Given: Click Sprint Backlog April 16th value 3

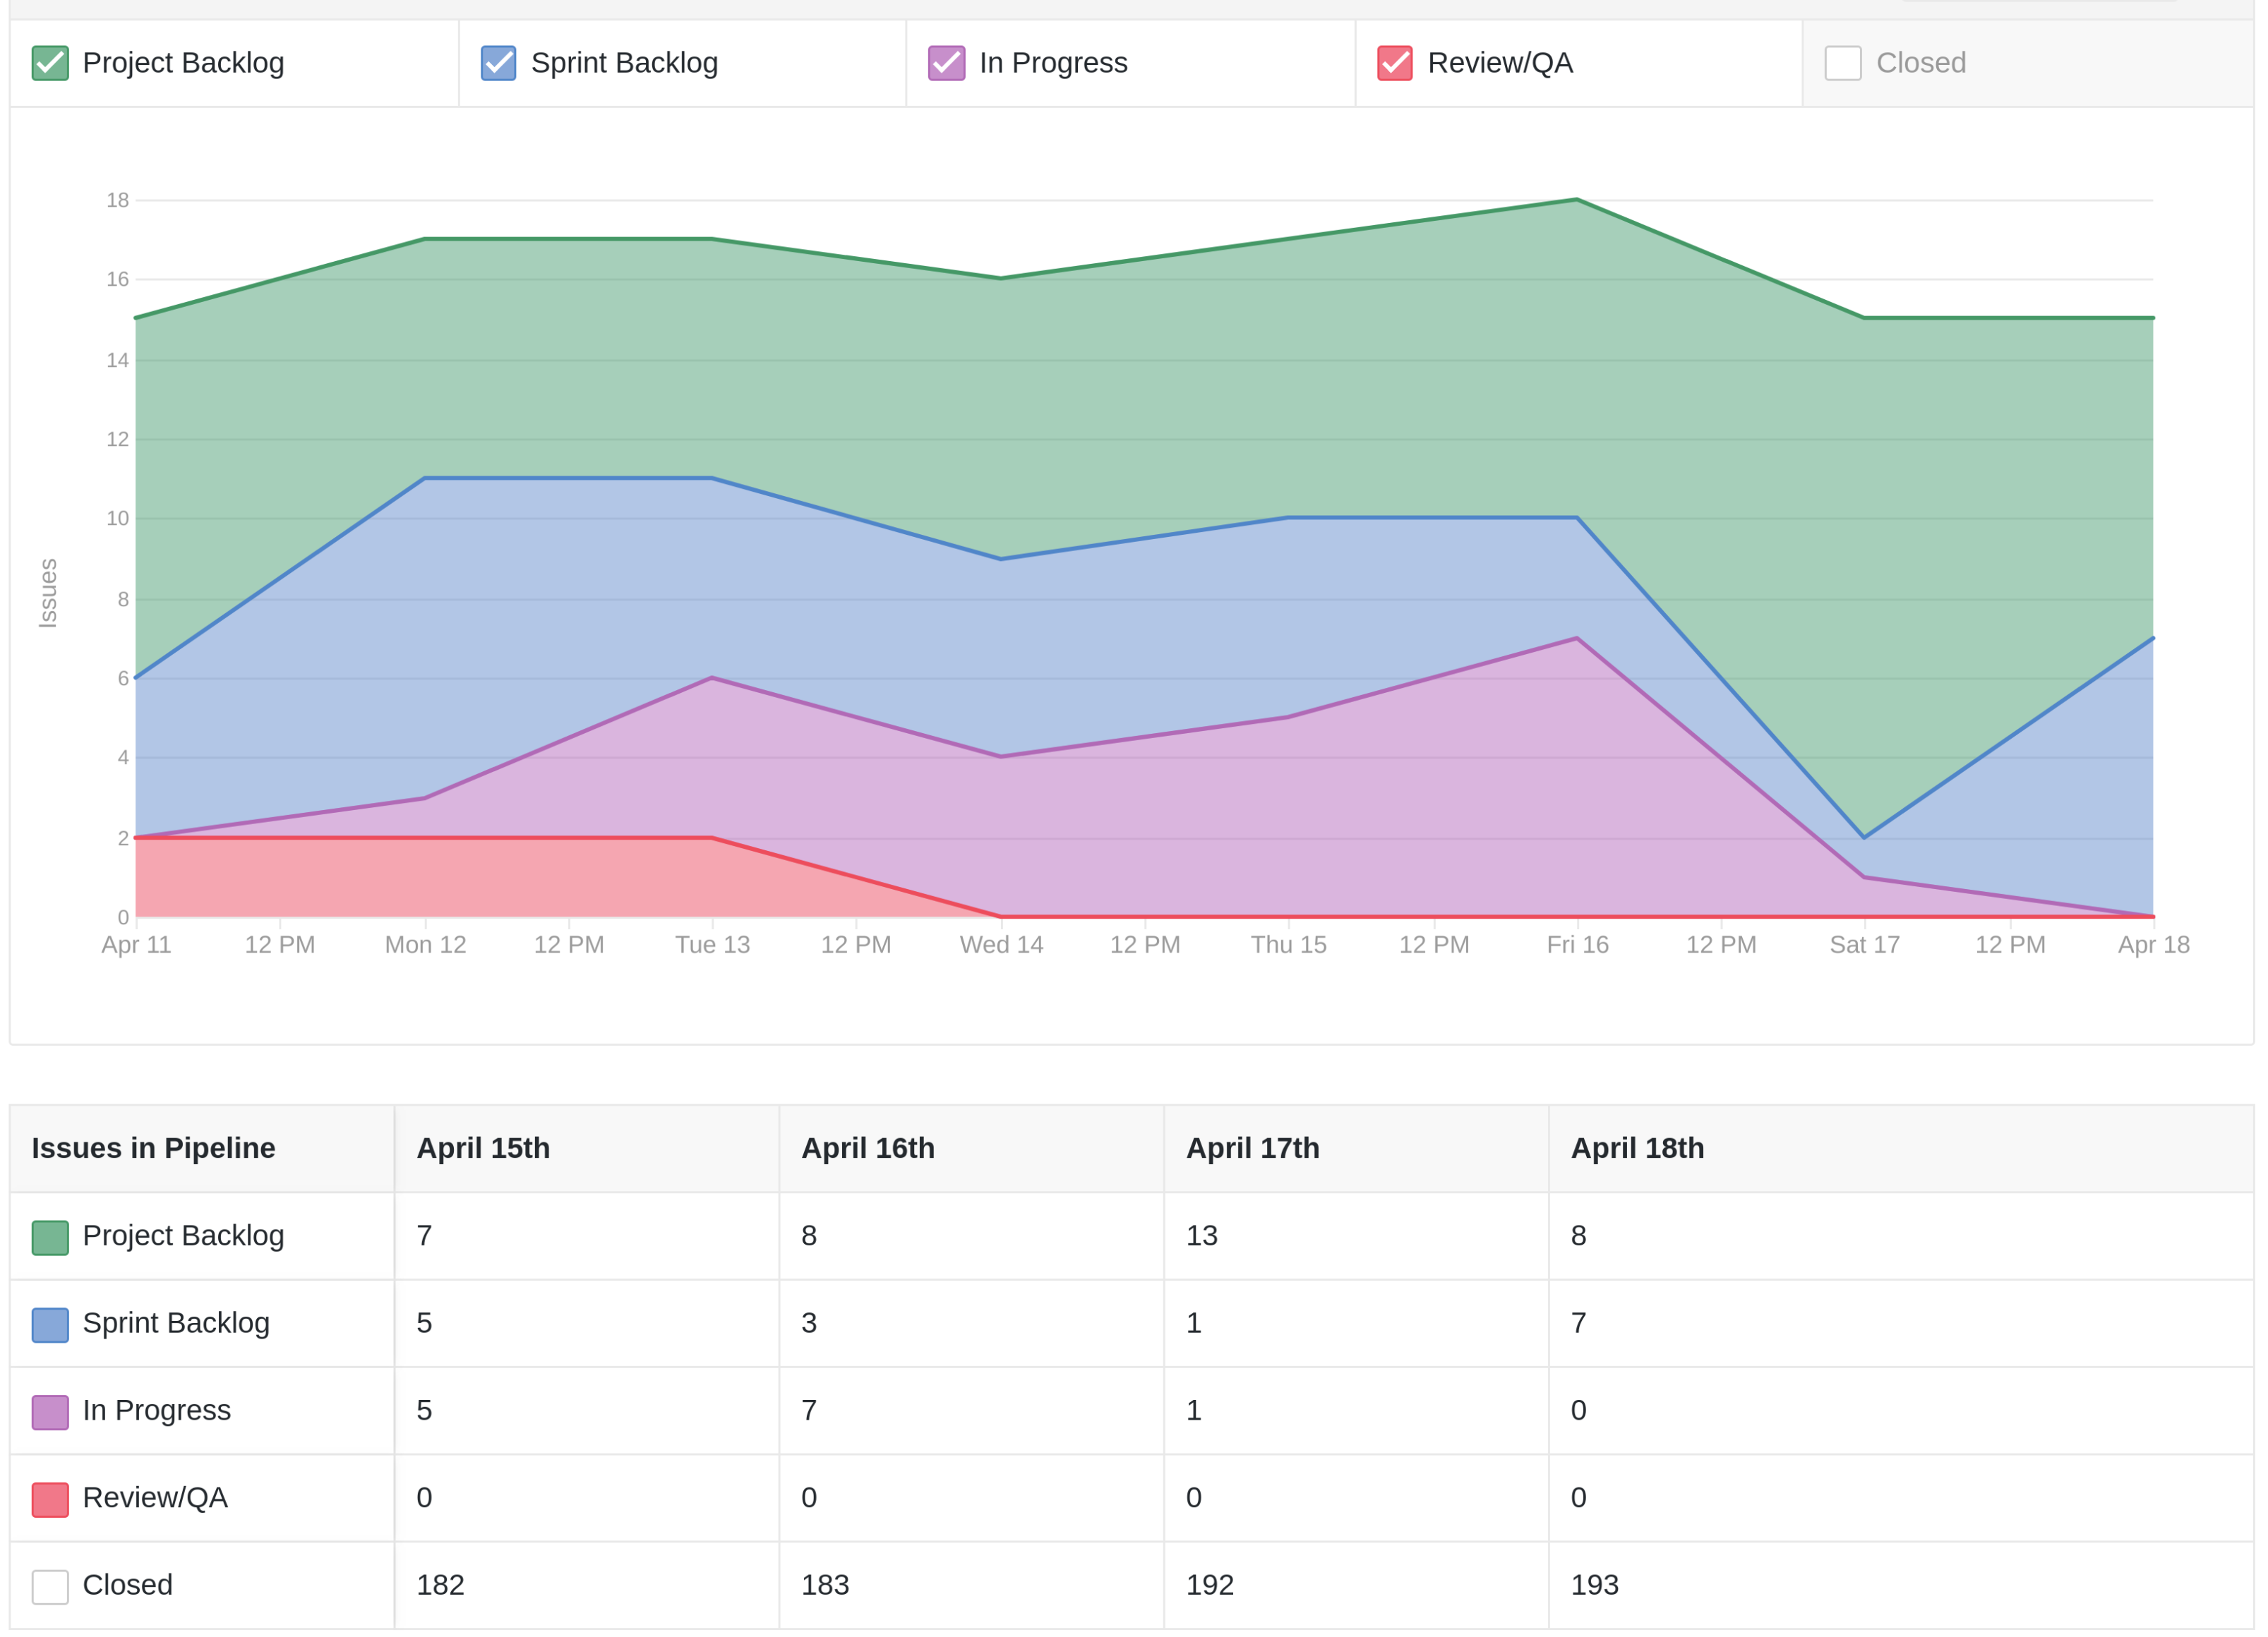Looking at the screenshot, I should [809, 1322].
